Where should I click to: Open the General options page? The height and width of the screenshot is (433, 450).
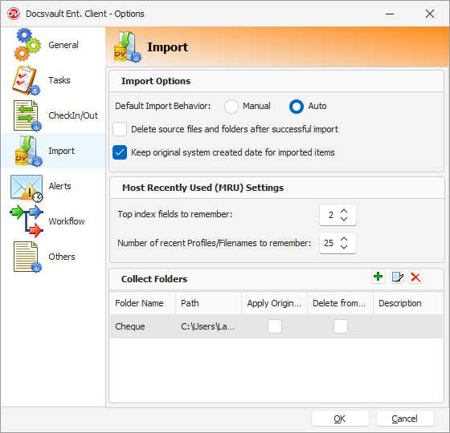pyautogui.click(x=63, y=45)
